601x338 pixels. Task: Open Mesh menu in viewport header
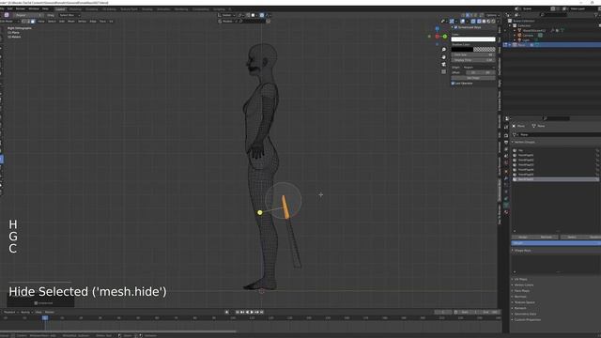71,22
